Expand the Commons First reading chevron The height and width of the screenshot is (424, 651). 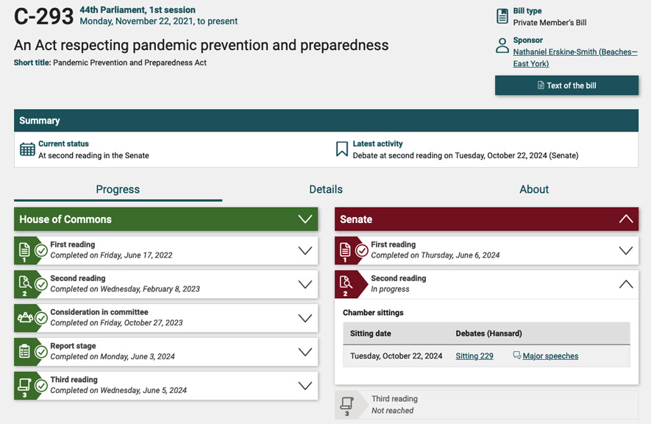[x=305, y=250]
